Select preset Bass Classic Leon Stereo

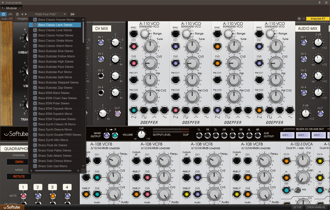coord(55,25)
